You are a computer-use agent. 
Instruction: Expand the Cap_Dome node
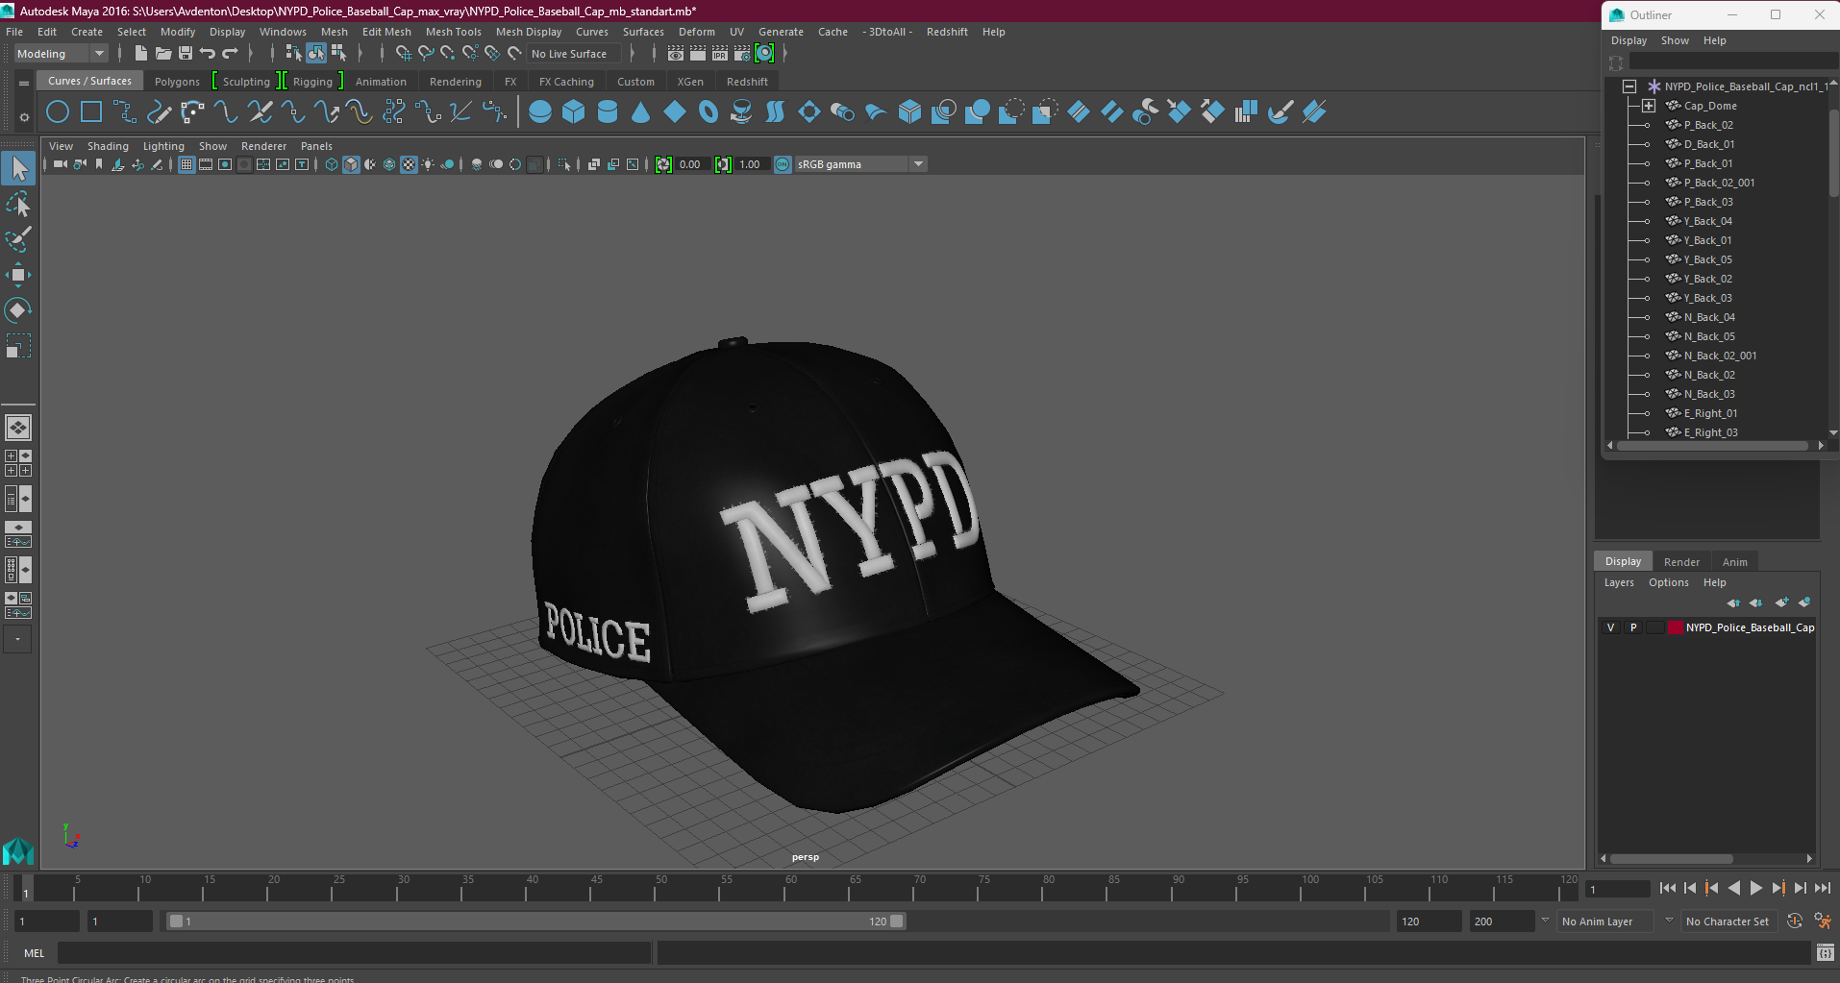pos(1649,106)
